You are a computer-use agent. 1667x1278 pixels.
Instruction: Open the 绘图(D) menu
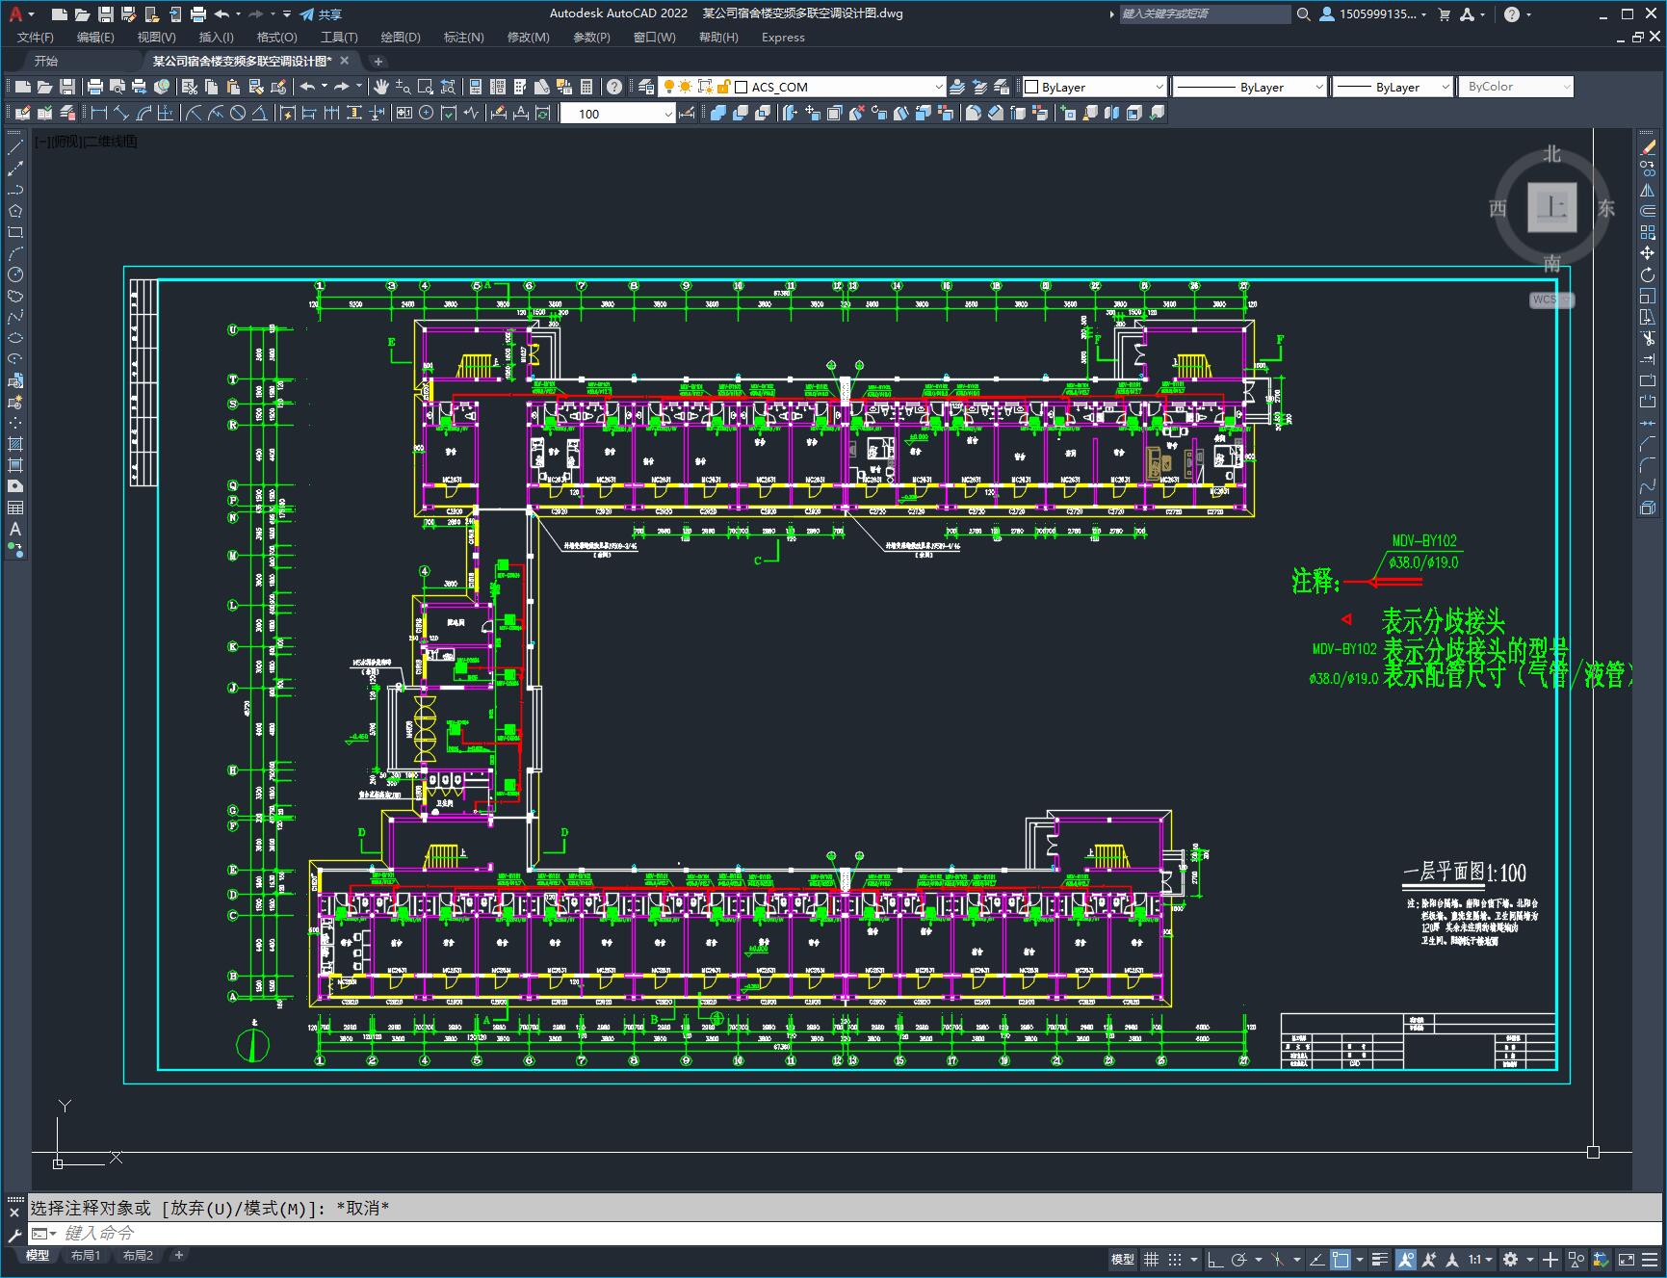pos(401,38)
